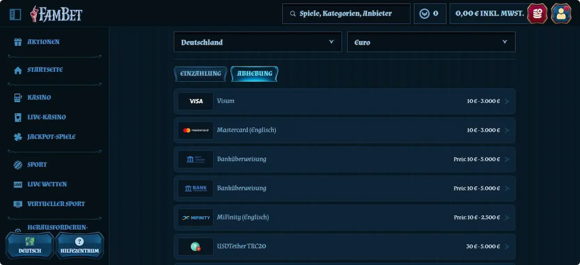Open the FamBet logo homepage
580x265 pixels.
[x=56, y=14]
